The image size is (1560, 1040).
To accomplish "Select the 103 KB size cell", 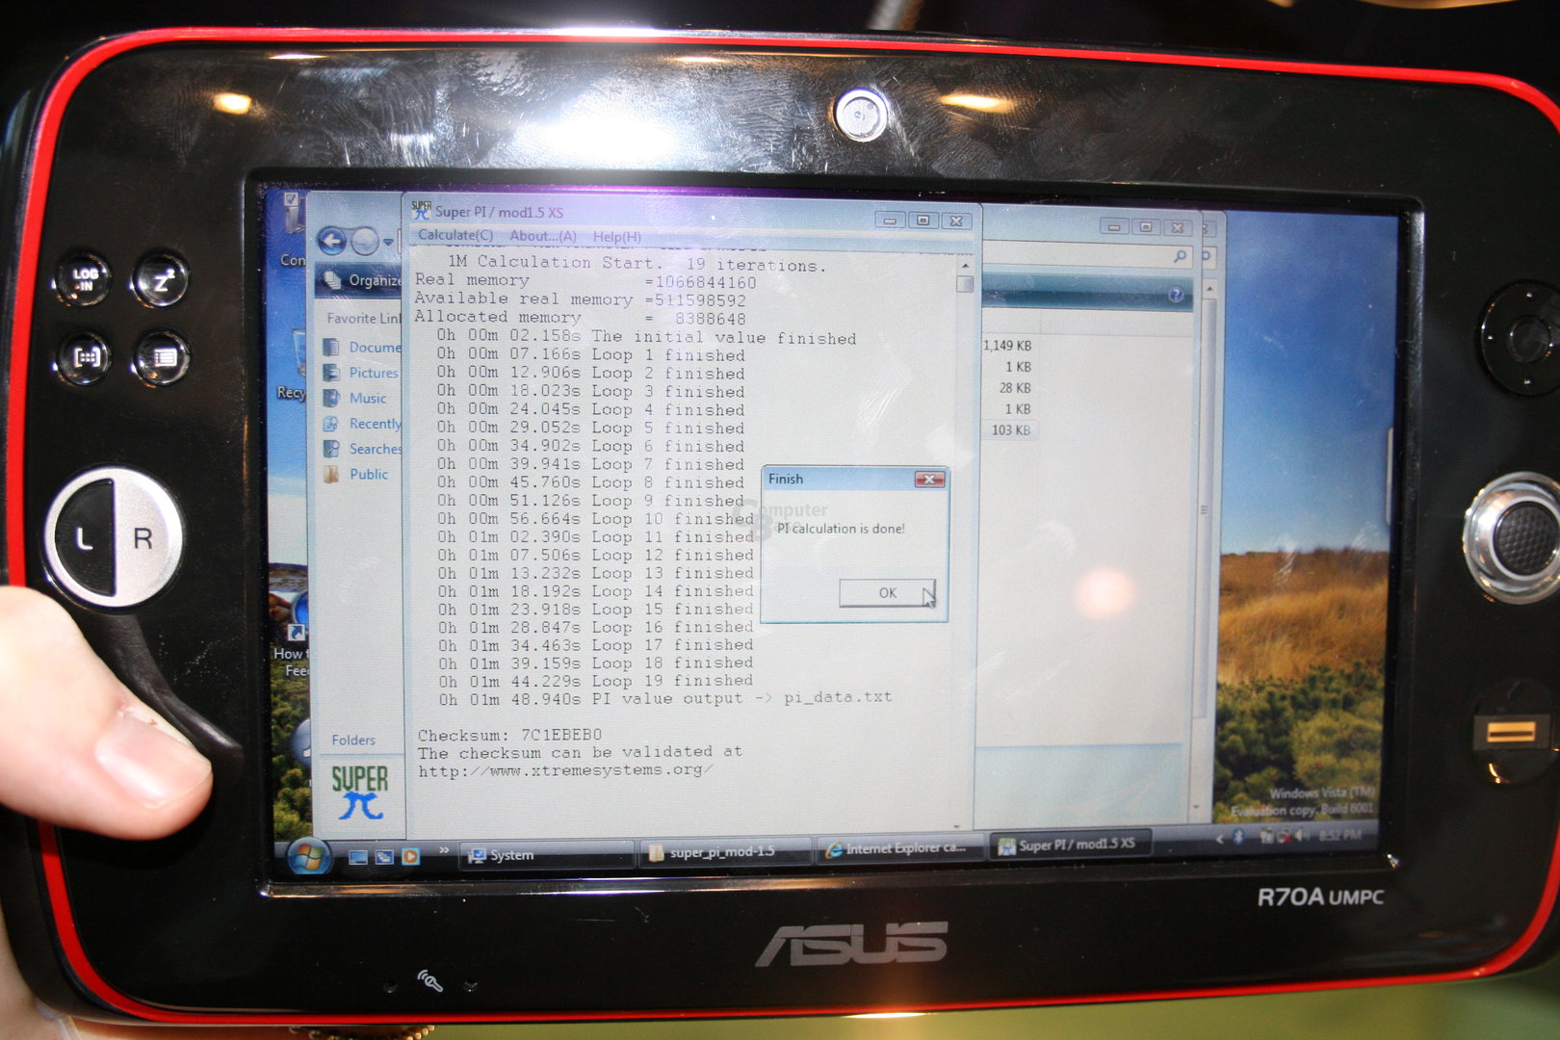I will click(1011, 430).
